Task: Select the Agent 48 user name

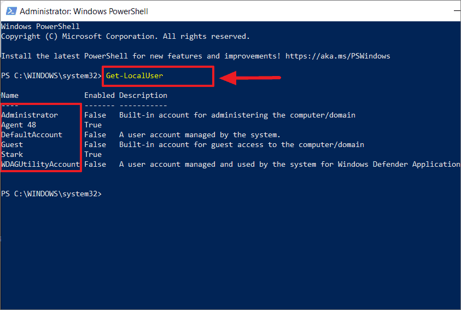Action: click(x=19, y=125)
